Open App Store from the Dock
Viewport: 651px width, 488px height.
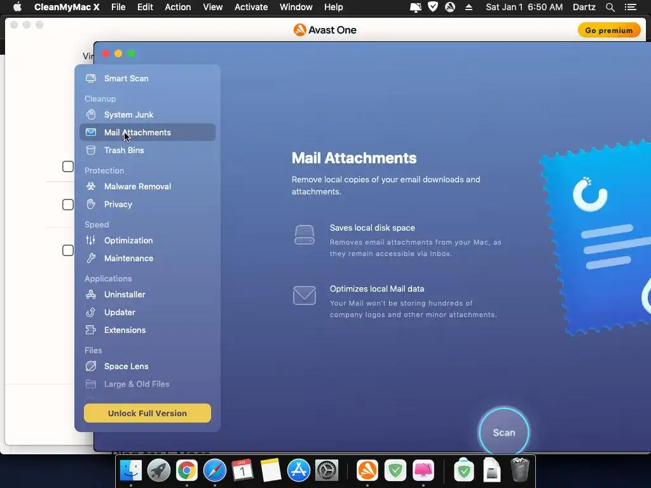pos(299,471)
